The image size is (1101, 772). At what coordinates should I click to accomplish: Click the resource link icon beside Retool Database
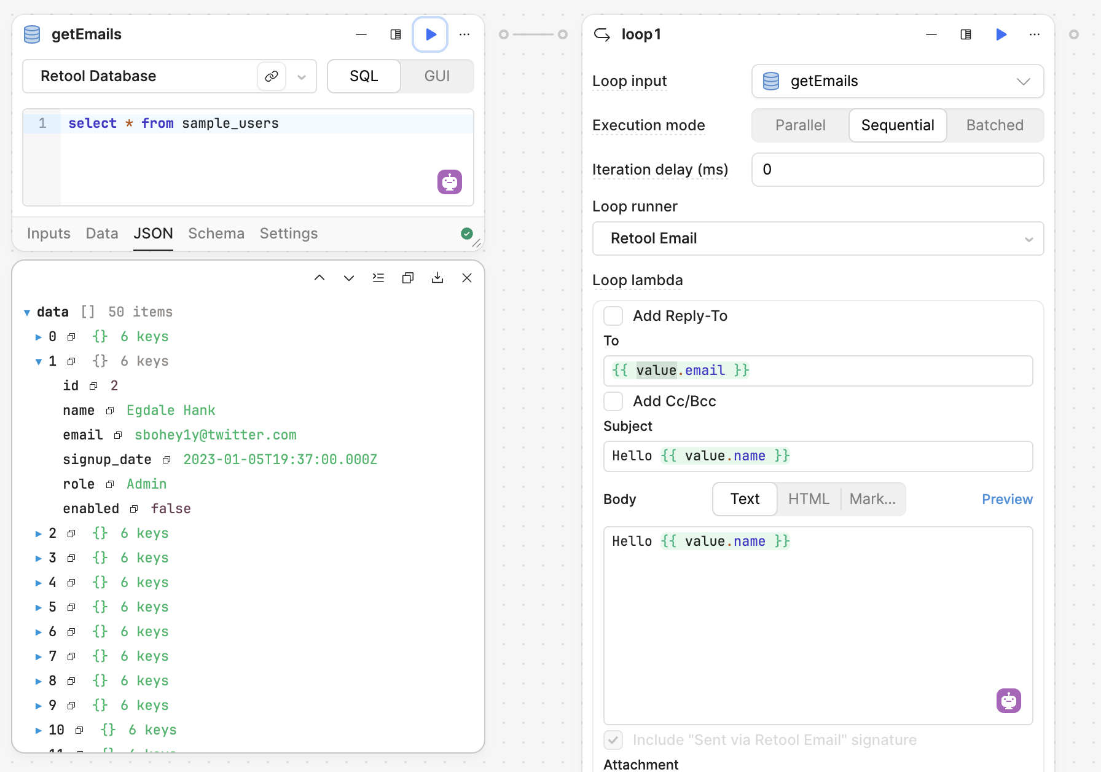pyautogui.click(x=272, y=76)
